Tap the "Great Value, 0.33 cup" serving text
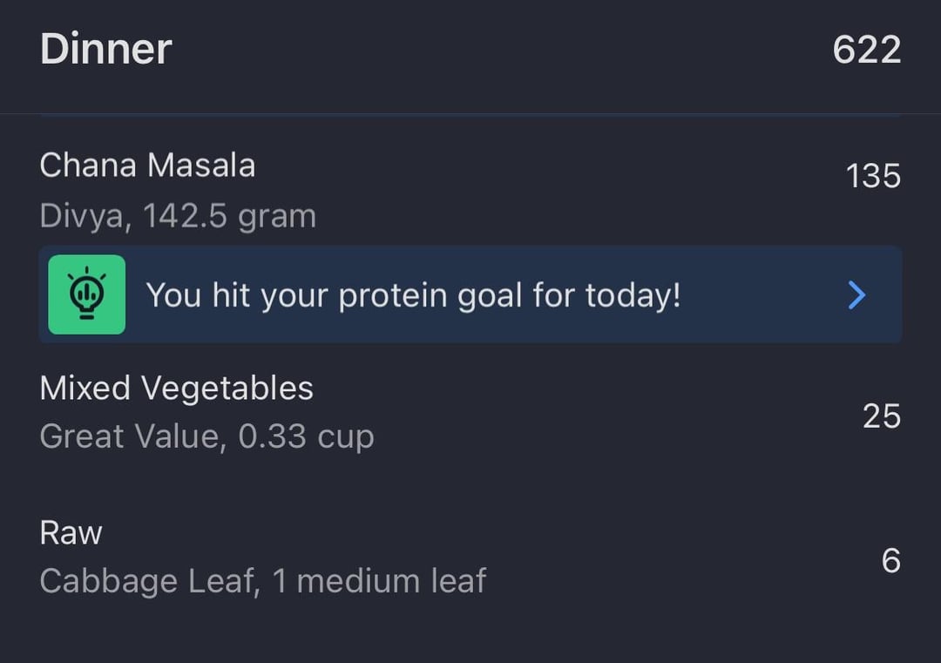Screen dimensions: 941x663 click(x=206, y=436)
